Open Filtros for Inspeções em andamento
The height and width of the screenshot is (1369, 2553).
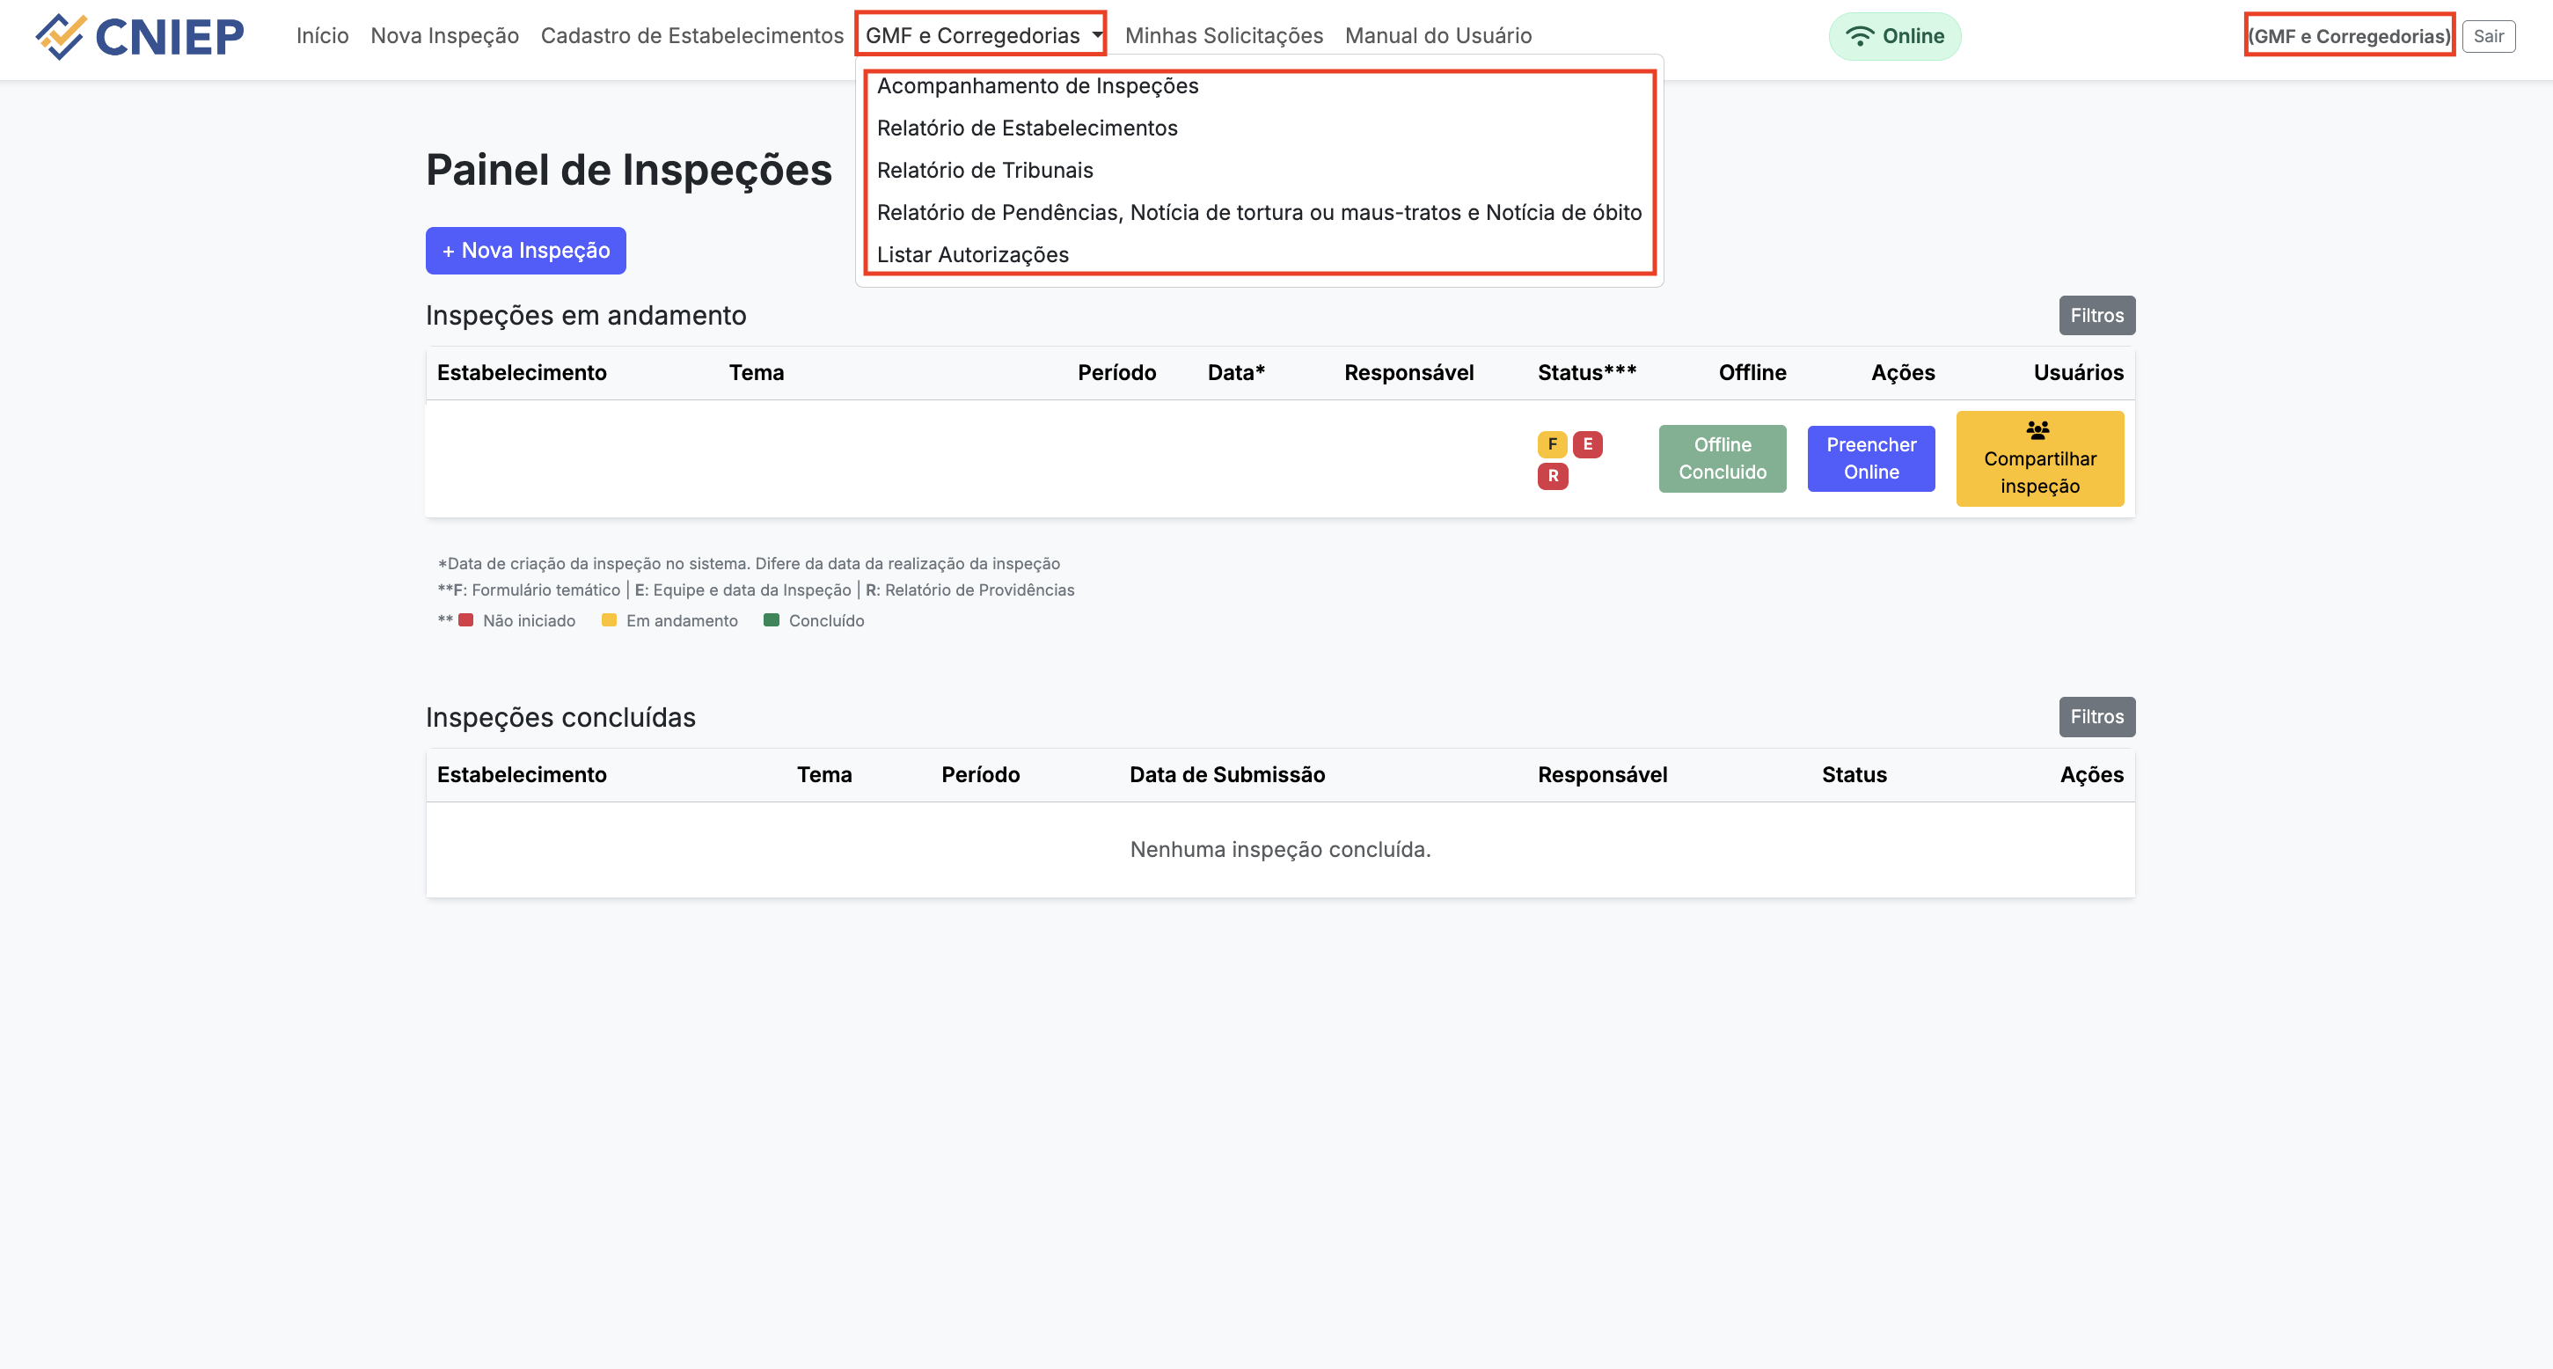pyautogui.click(x=2096, y=315)
